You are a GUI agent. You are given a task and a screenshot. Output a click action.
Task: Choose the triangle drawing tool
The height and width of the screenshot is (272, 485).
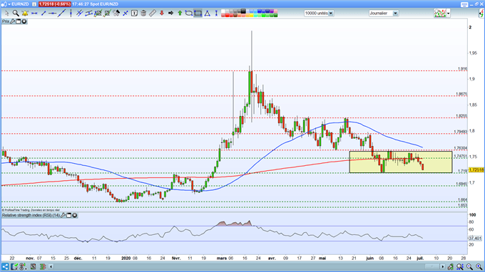(x=208, y=14)
